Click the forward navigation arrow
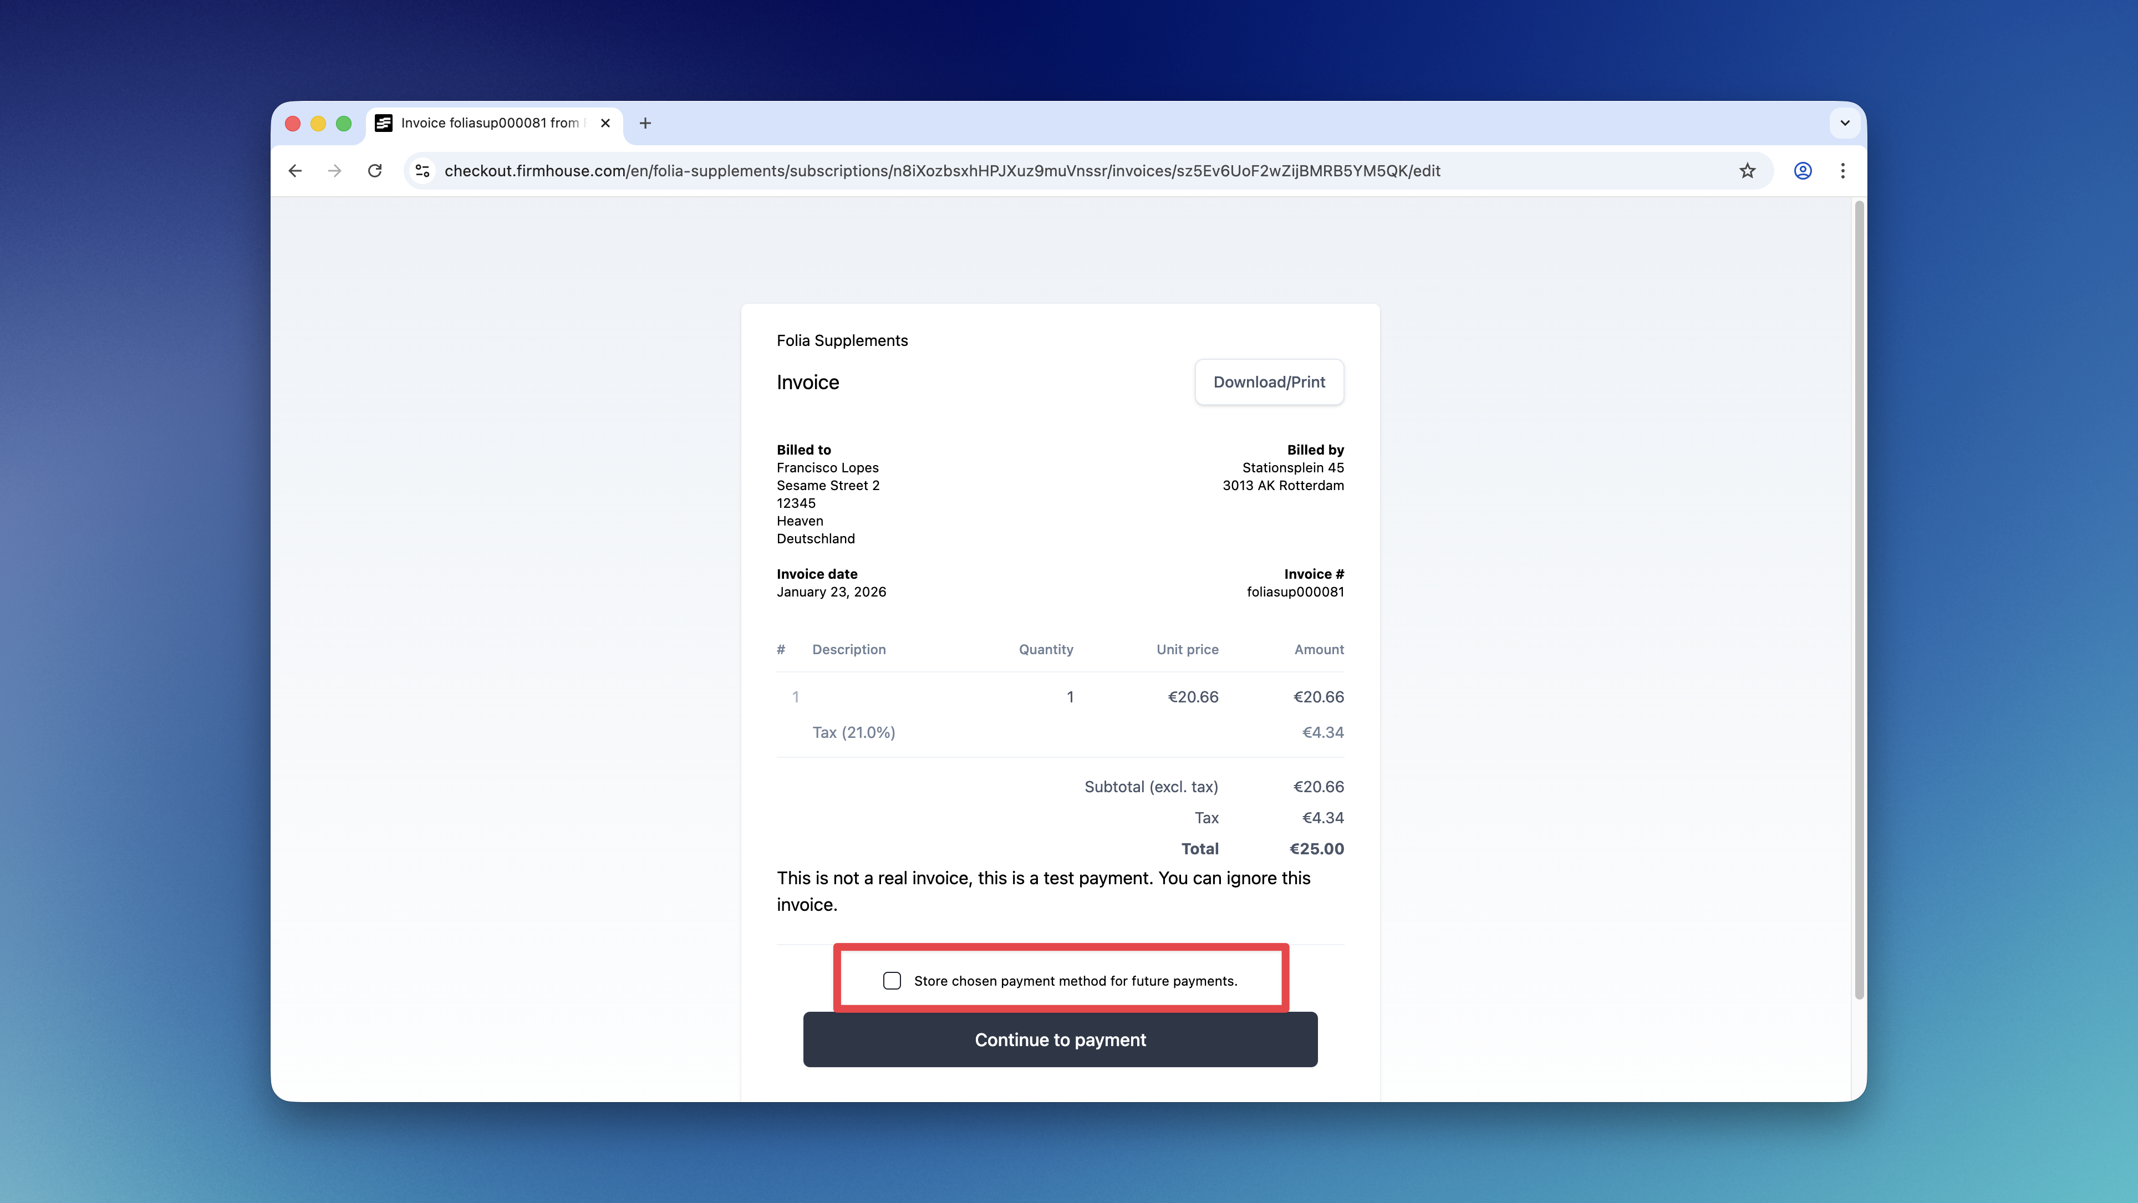The image size is (2138, 1203). coord(334,171)
